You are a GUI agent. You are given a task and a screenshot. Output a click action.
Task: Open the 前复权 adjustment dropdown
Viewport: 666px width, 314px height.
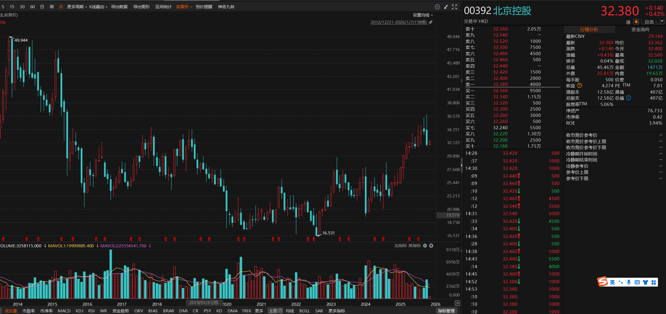(x=184, y=7)
